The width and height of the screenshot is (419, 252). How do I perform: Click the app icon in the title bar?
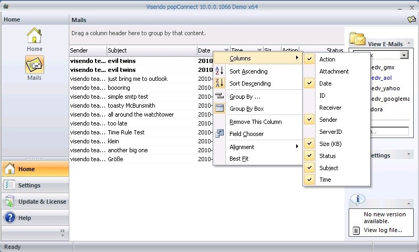6,6
